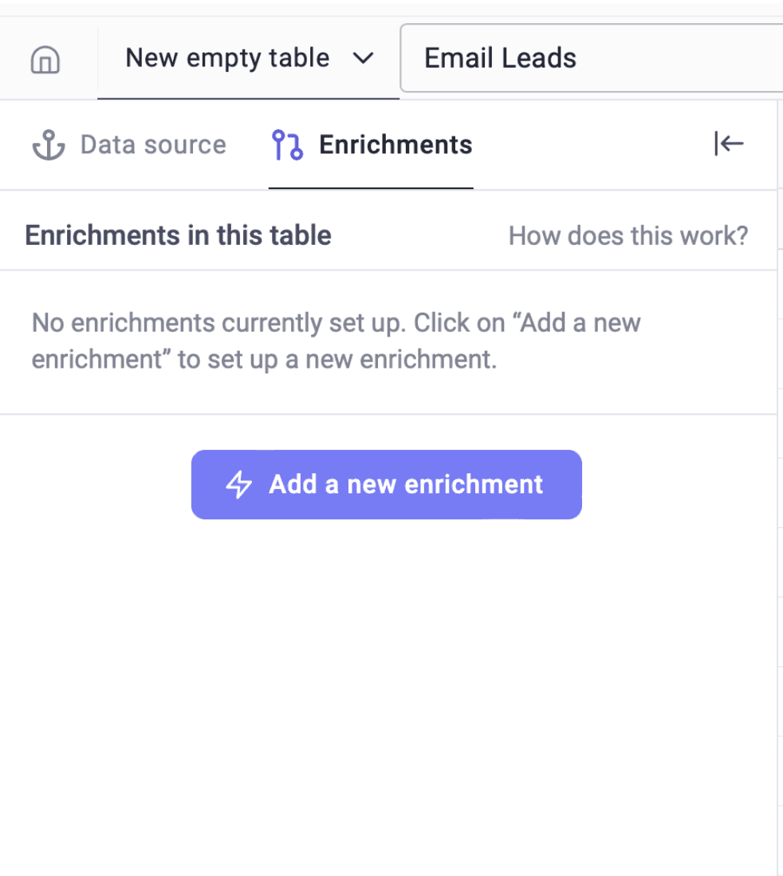Expand the chevron next to New empty table
This screenshot has width=783, height=876.
point(364,58)
